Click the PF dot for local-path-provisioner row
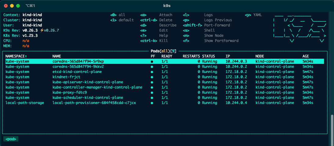This screenshot has height=146, width=334. click(152, 103)
